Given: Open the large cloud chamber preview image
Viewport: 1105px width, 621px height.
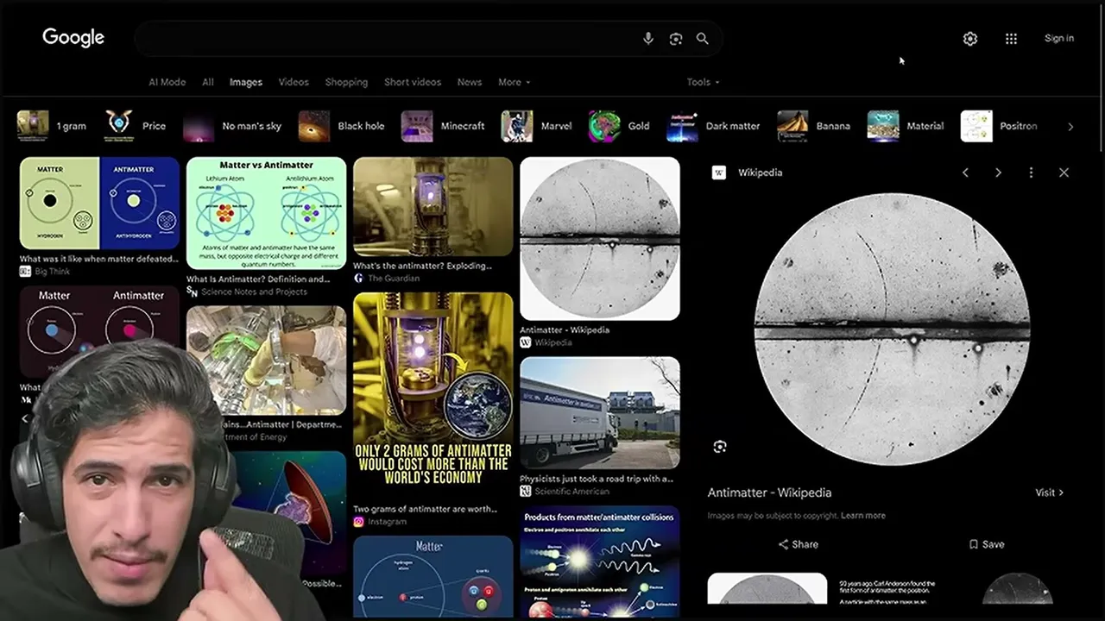Looking at the screenshot, I should [x=892, y=329].
